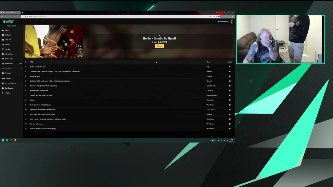Click the video thumbnail of current song
Viewport: 333px width, 187px height.
click(x=54, y=41)
